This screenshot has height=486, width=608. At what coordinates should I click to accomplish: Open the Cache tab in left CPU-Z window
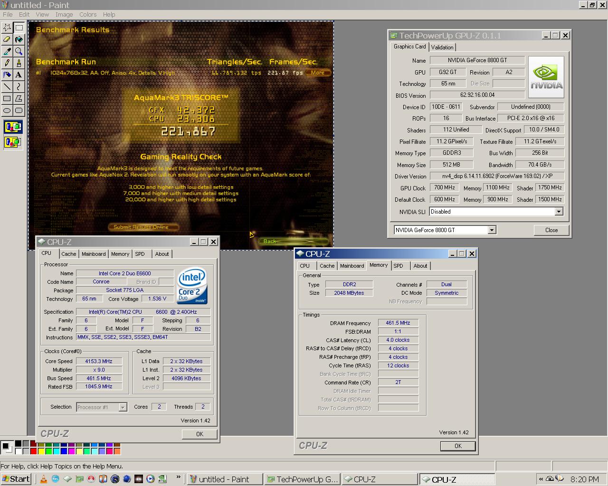[x=68, y=254]
